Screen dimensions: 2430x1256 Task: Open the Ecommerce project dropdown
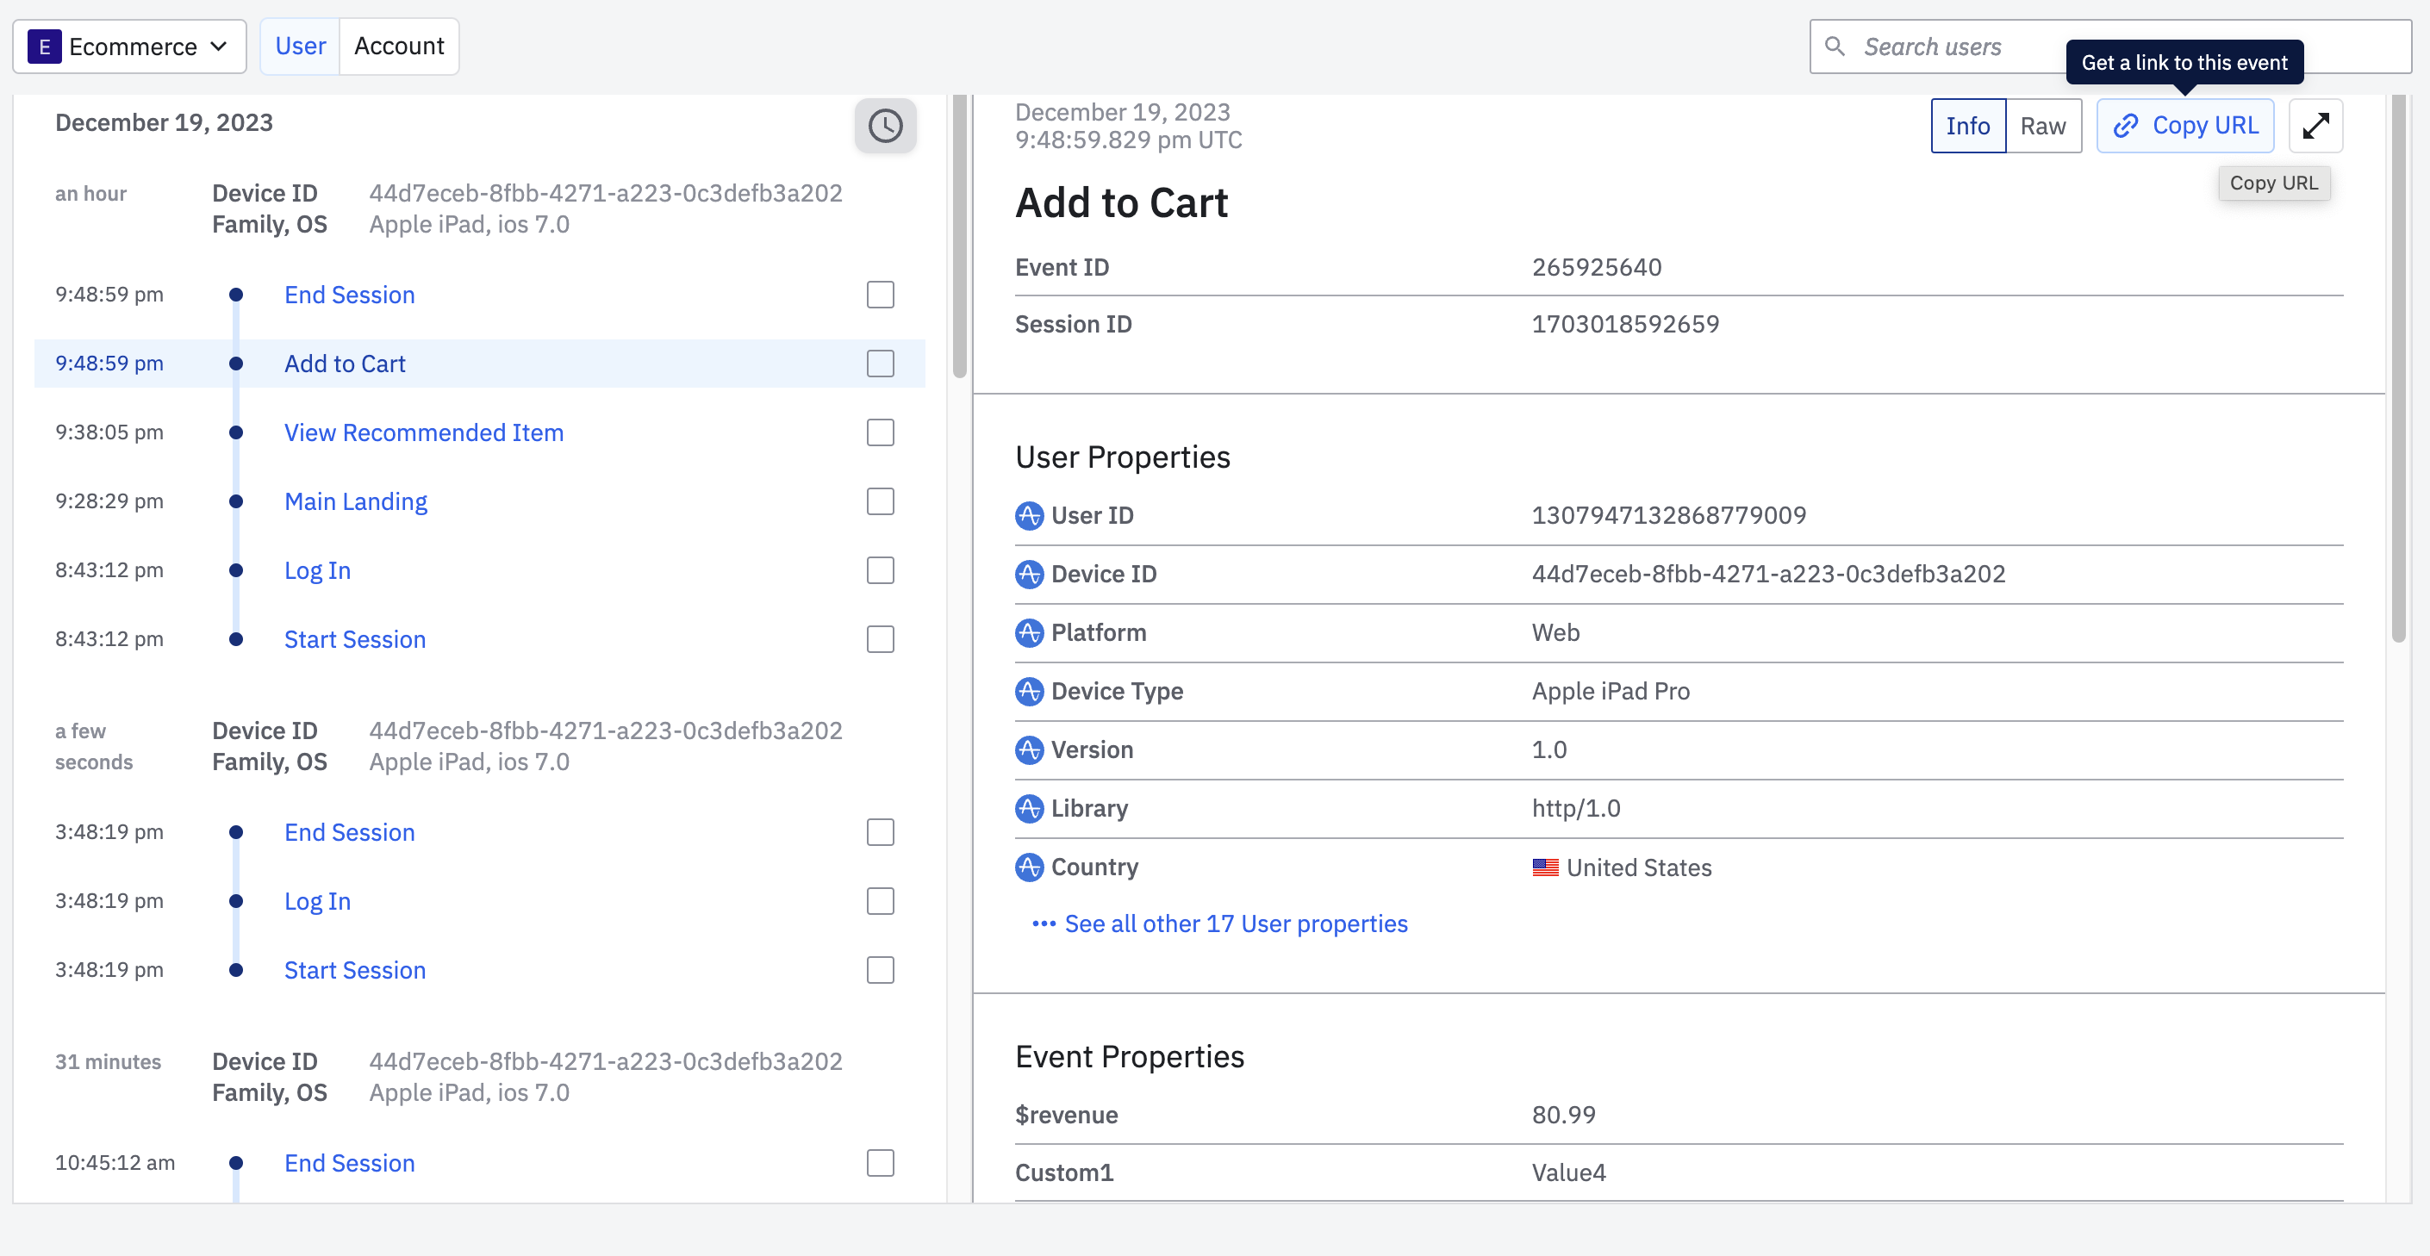point(129,47)
